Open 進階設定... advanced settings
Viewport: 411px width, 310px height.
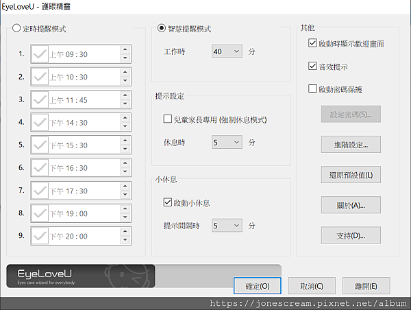click(x=351, y=144)
